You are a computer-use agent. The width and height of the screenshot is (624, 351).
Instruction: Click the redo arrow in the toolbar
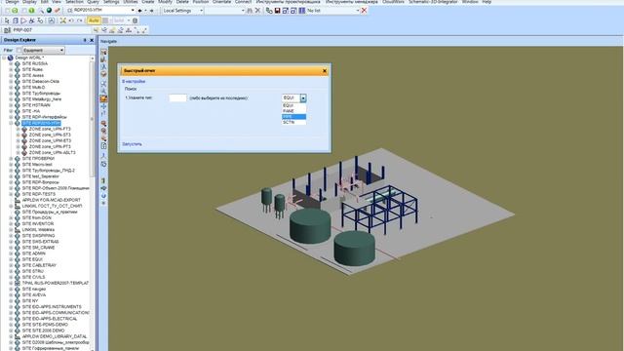(80, 20)
